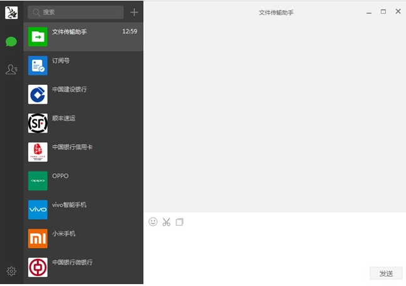Open 中国银行信用卡 conversation
Screen dimensions: 406x286
(83, 152)
